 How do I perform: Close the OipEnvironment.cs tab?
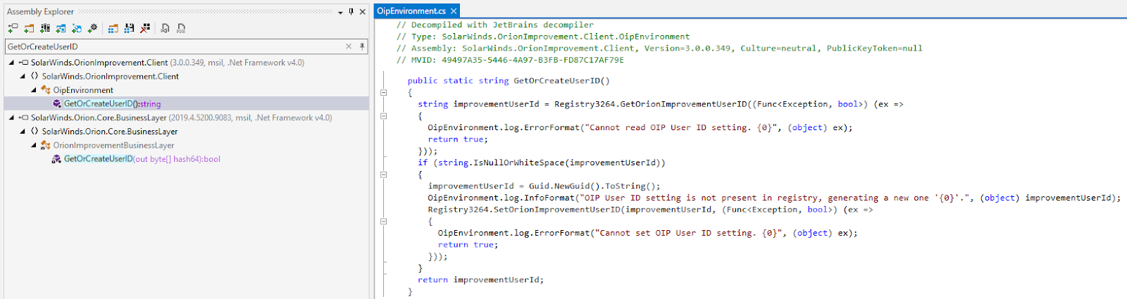coord(454,11)
